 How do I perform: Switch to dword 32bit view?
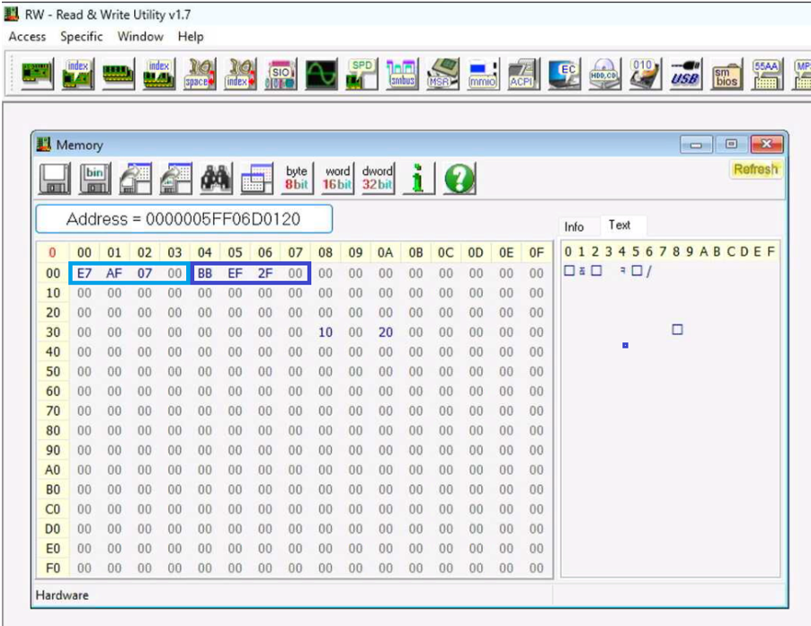[379, 179]
